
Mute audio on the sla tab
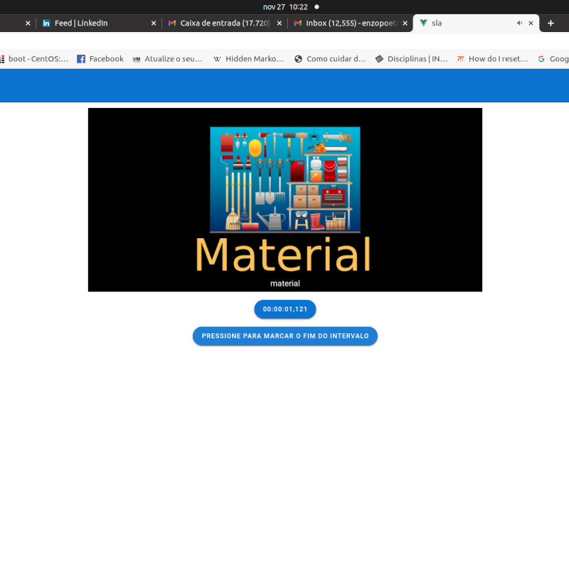(x=519, y=23)
